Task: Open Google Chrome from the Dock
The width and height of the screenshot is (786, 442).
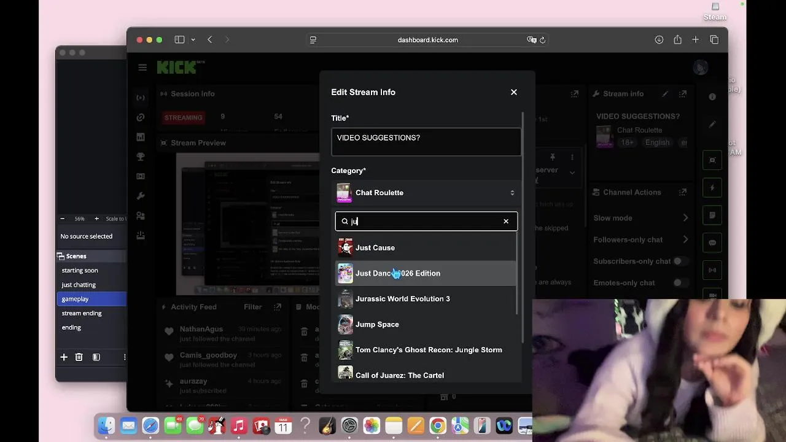Action: (438, 425)
